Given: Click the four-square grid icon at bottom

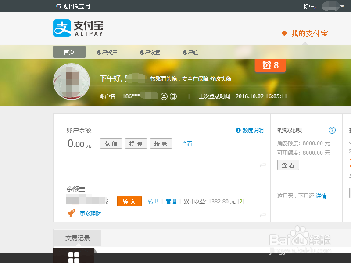Looking at the screenshot, I should (x=74, y=257).
